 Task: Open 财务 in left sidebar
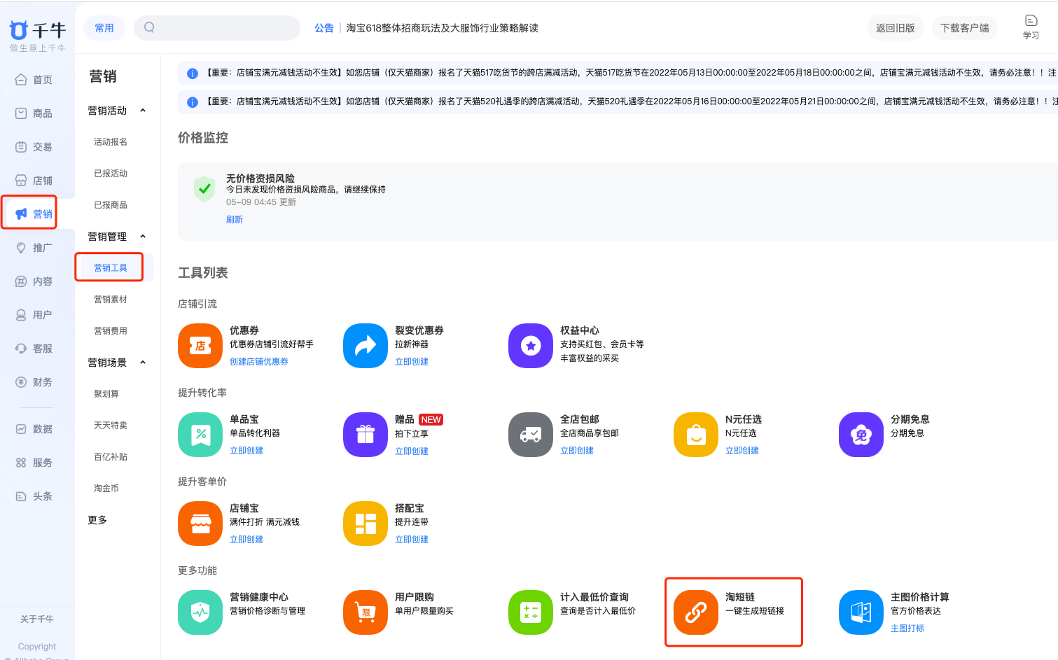[34, 382]
